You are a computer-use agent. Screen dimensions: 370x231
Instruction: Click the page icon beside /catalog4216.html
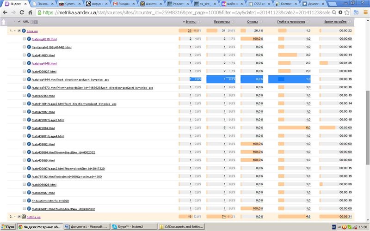[29, 39]
